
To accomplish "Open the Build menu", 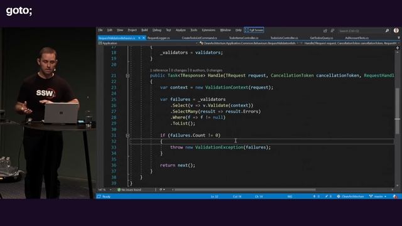I will pyautogui.click(x=144, y=30).
